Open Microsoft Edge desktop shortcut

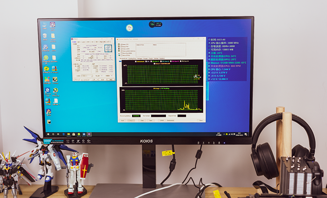pos(47,90)
